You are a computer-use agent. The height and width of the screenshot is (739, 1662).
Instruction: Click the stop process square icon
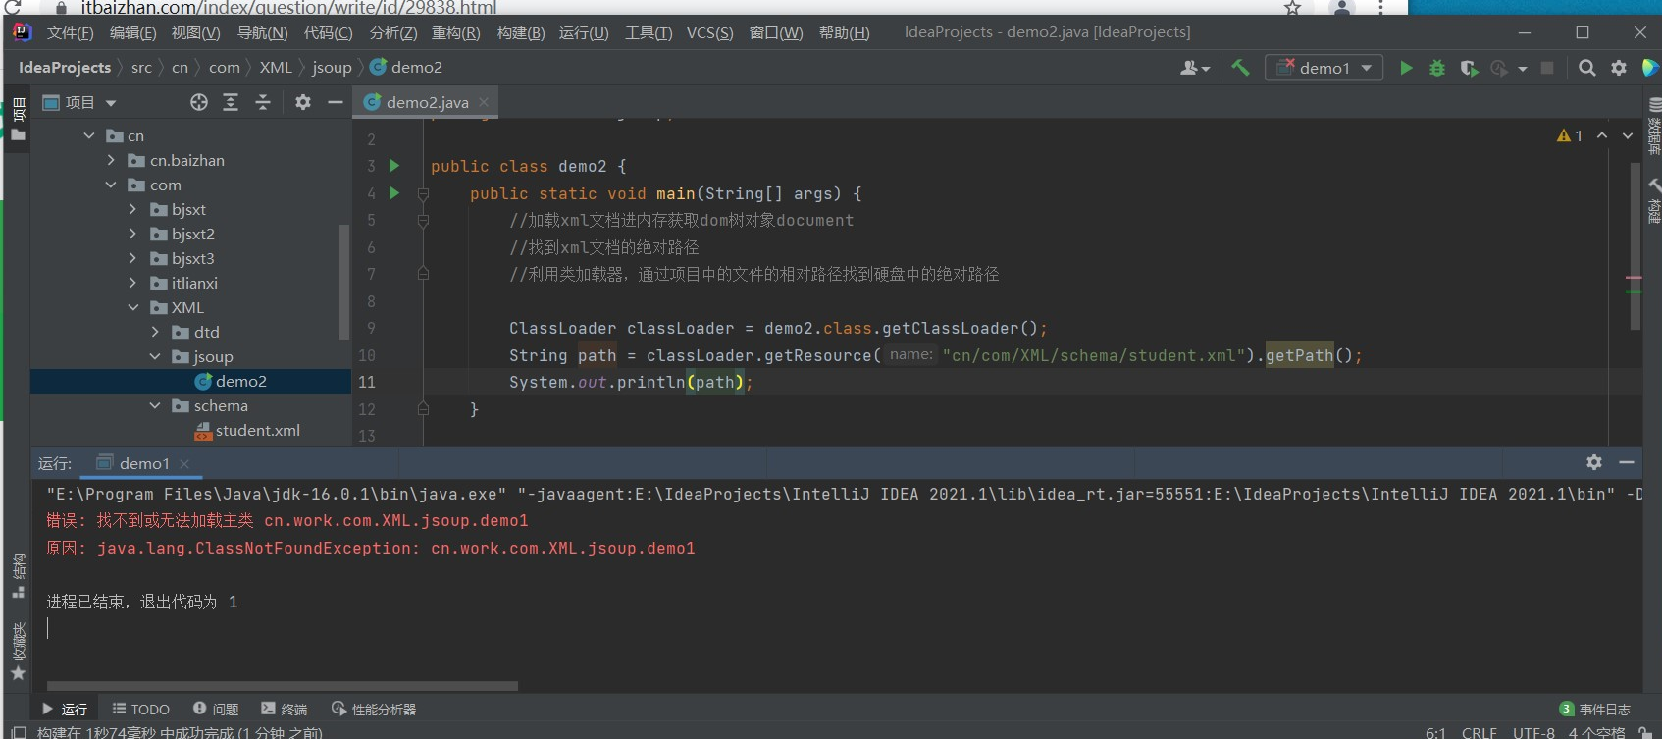[x=1547, y=68]
